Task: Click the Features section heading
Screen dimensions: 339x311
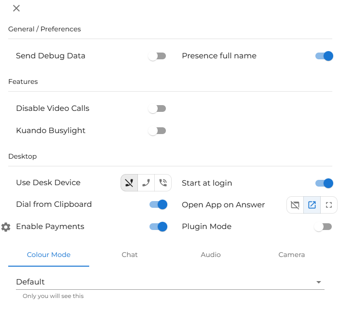Action: 23,81
